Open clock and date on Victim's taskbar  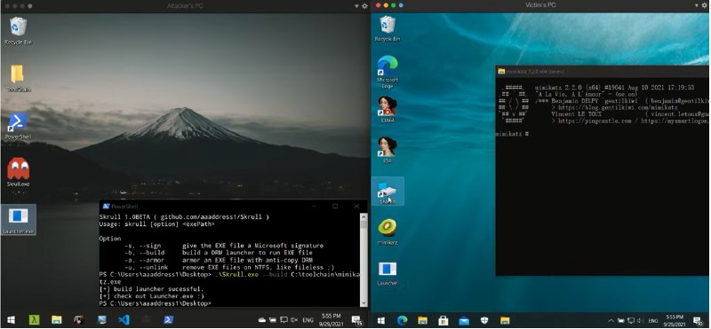coord(675,320)
